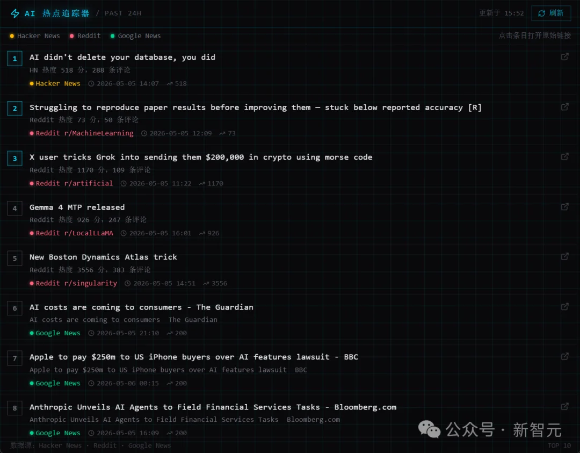Open headline 'Gemma 4 MTP released'
Screen dimensions: 580x453
(x=77, y=207)
